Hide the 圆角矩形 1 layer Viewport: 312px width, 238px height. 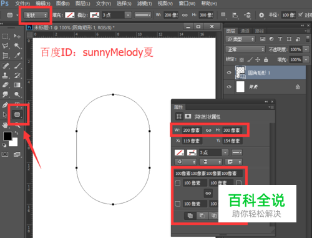point(229,72)
